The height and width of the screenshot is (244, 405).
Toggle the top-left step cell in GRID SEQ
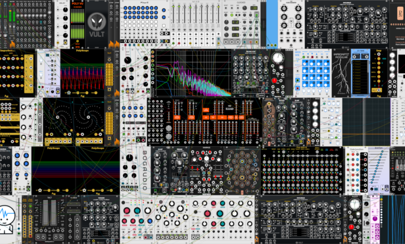[305, 63]
